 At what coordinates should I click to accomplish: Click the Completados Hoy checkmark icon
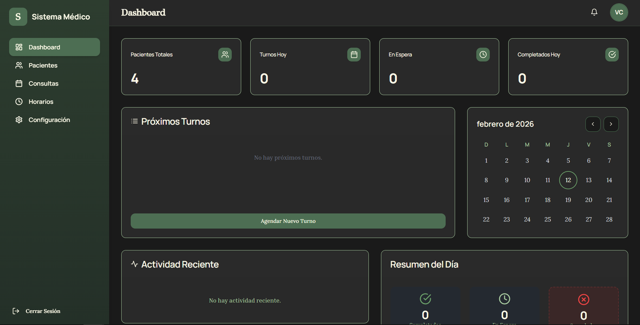tap(612, 55)
